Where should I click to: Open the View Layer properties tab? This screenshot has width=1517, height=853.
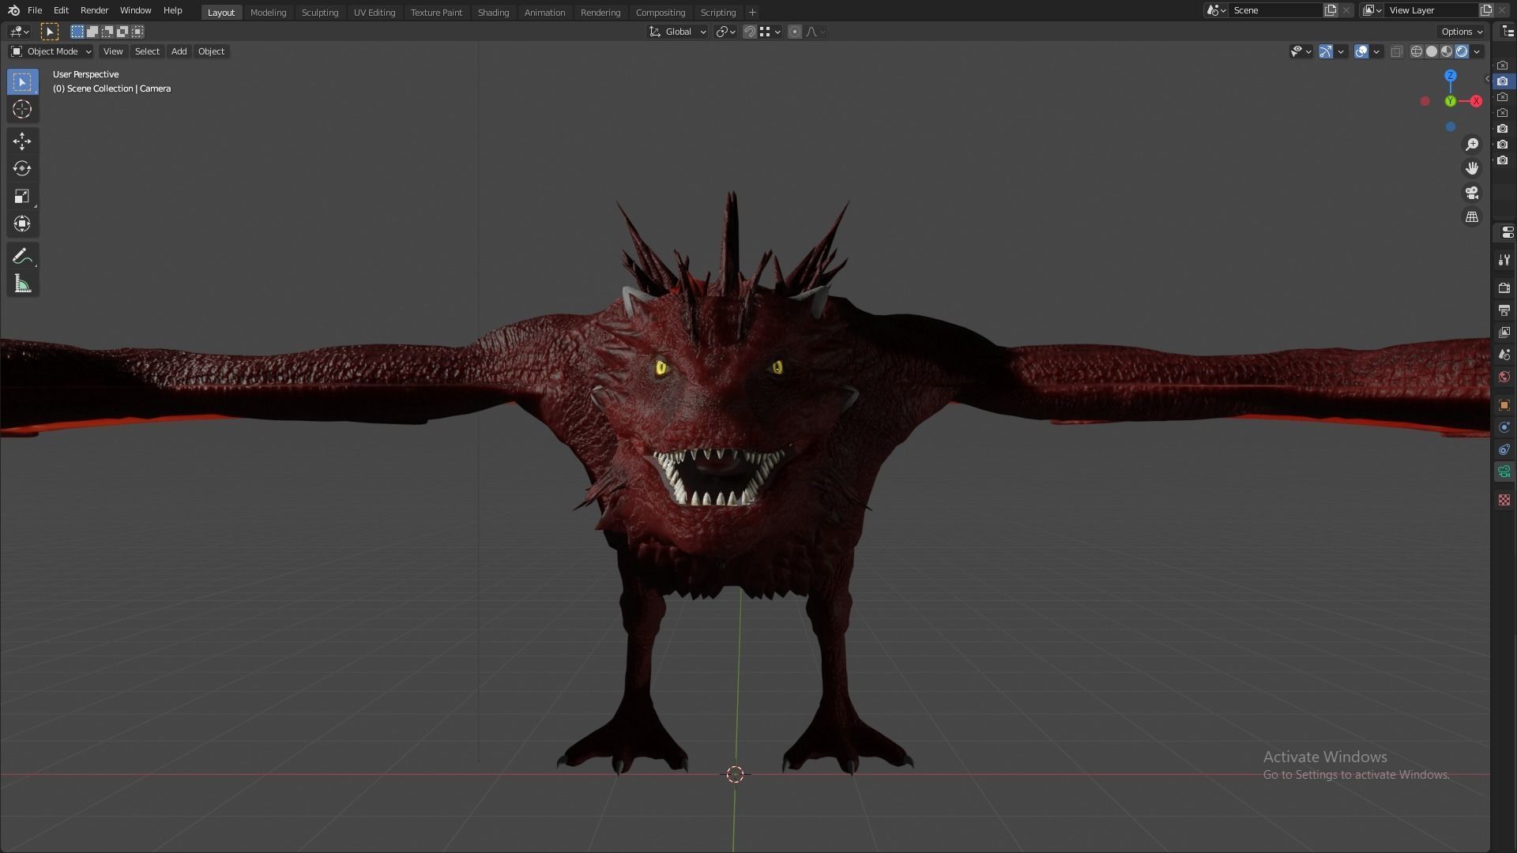tap(1504, 333)
